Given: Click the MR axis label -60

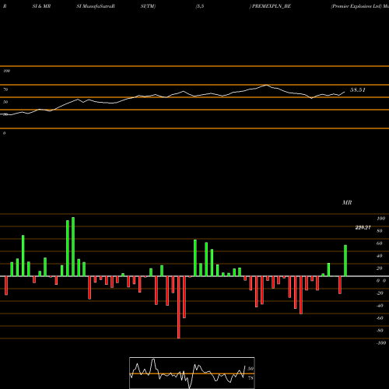Looking at the screenshot, I should coord(380,318).
